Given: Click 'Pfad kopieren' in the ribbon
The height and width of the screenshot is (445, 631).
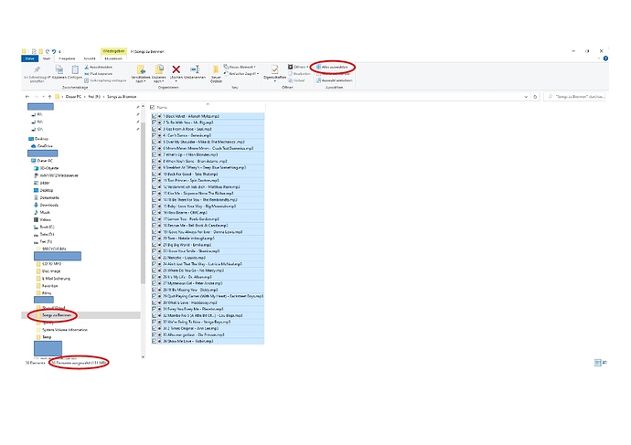Looking at the screenshot, I should (x=99, y=74).
